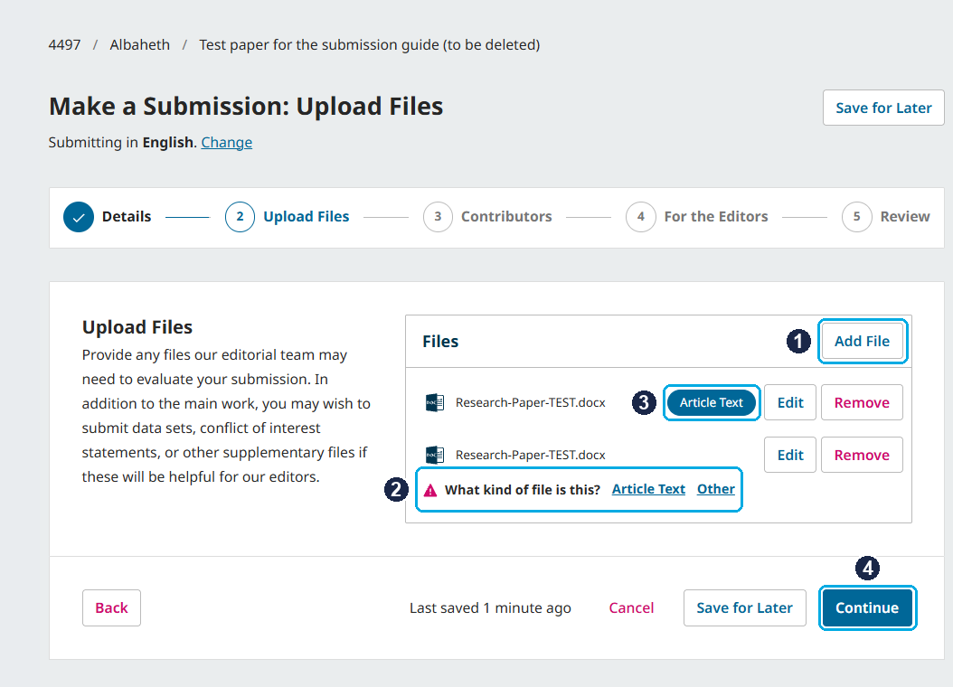Click the Cancel link
This screenshot has width=953, height=687.
631,608
